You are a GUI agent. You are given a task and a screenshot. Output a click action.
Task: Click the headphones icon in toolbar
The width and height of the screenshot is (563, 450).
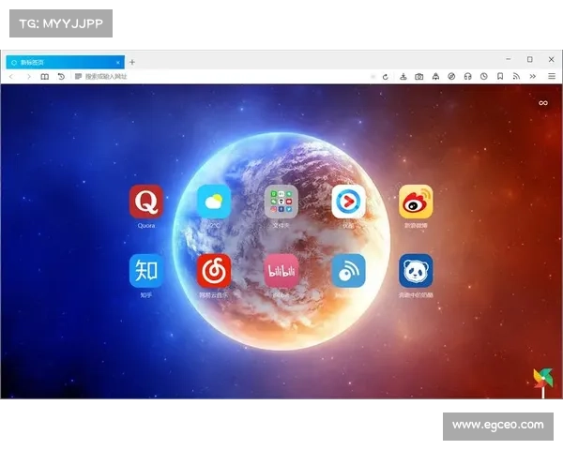(467, 76)
